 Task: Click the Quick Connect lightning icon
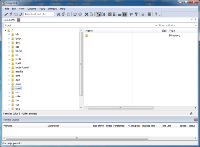click(11, 14)
